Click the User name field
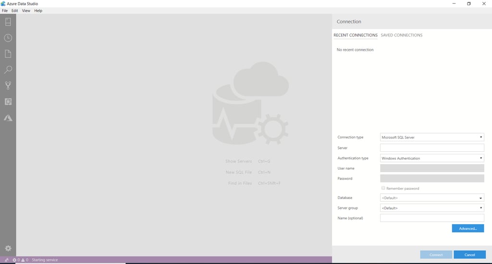The image size is (492, 264). tap(432, 168)
